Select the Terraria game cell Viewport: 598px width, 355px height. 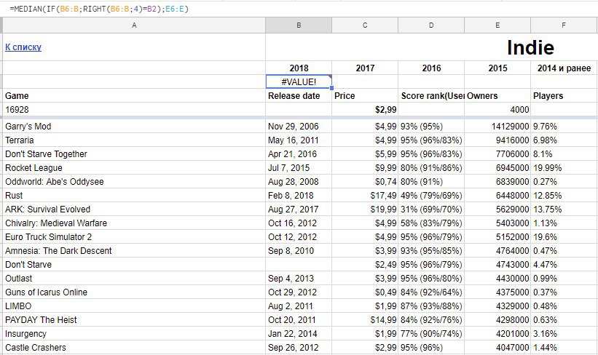pos(134,140)
